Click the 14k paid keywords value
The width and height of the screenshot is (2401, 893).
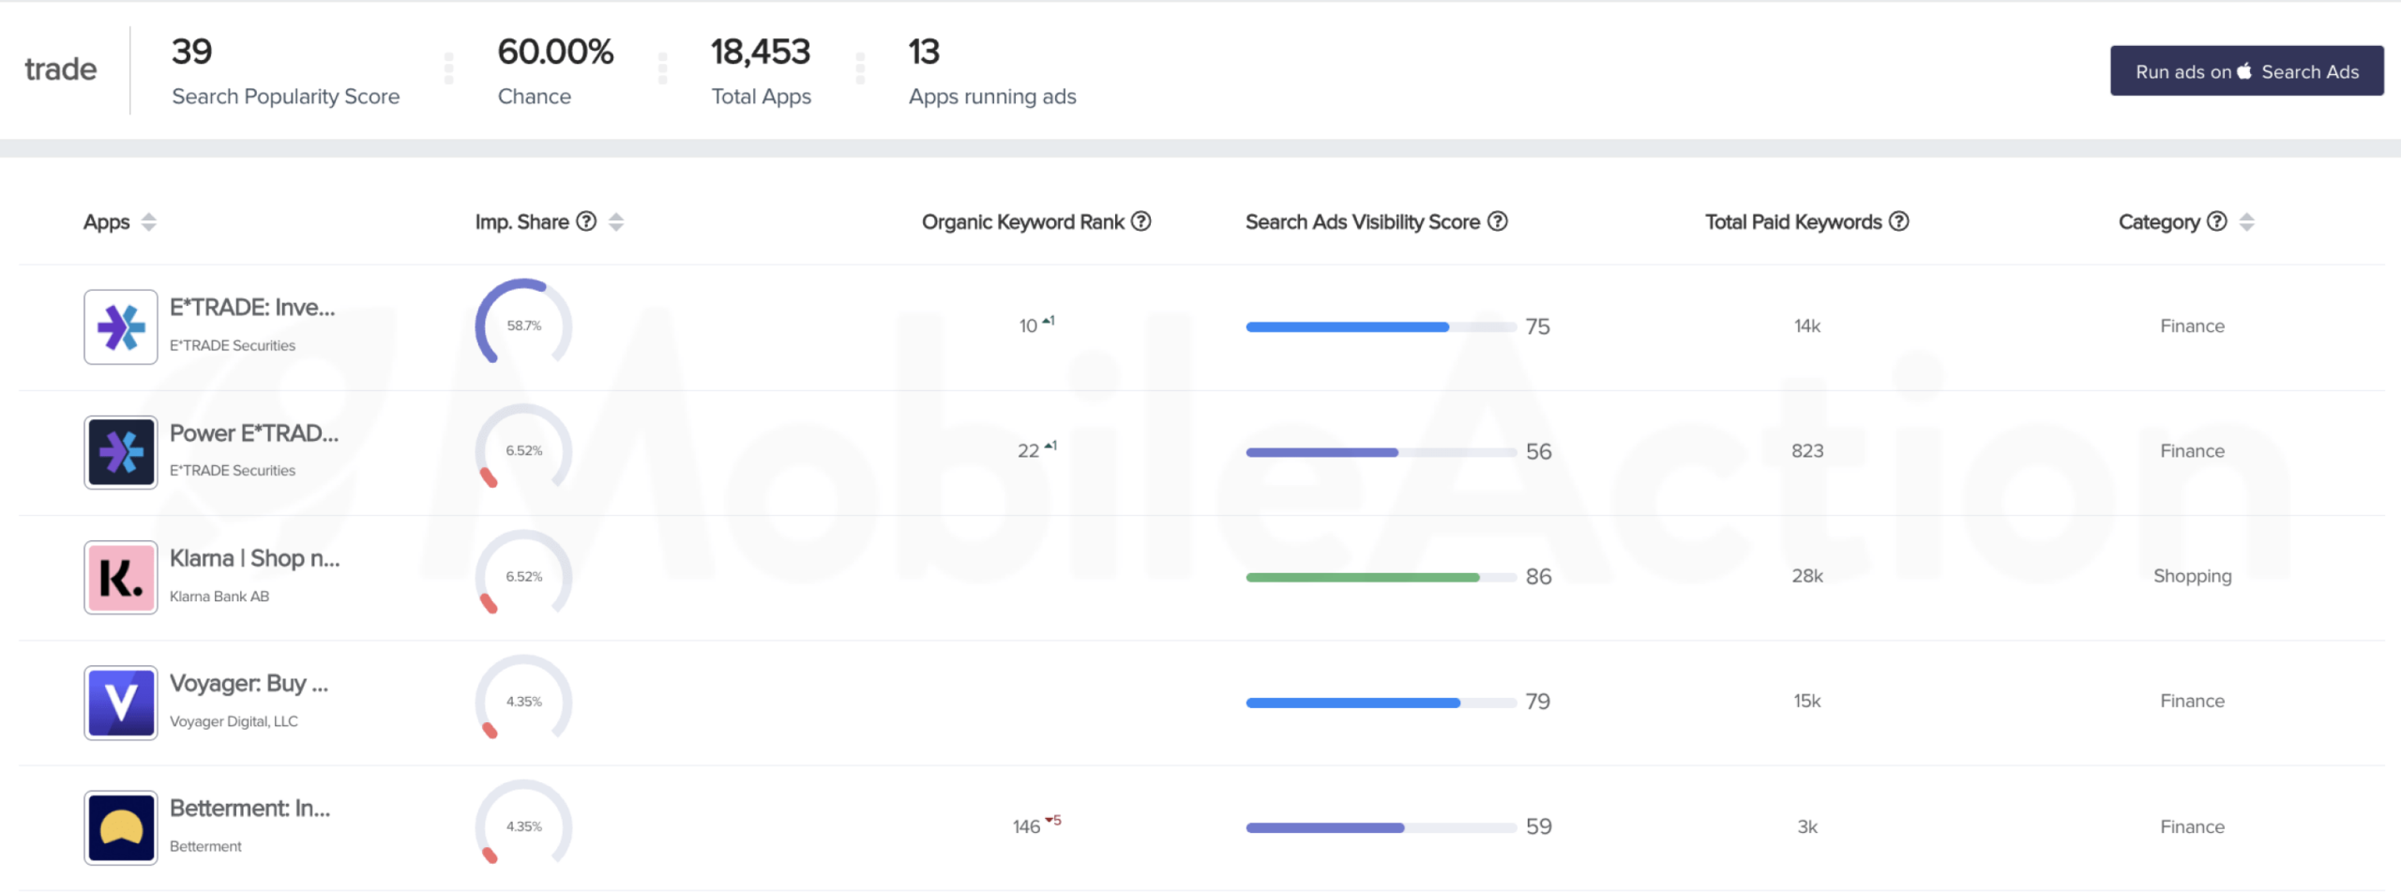(x=1806, y=325)
